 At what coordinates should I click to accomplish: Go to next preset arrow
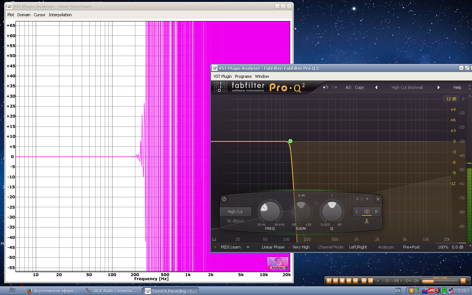tap(438, 87)
